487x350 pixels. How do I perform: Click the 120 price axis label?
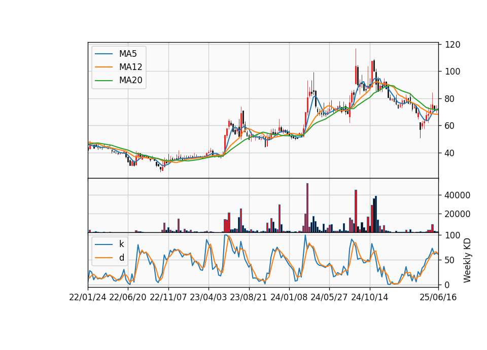coord(453,45)
